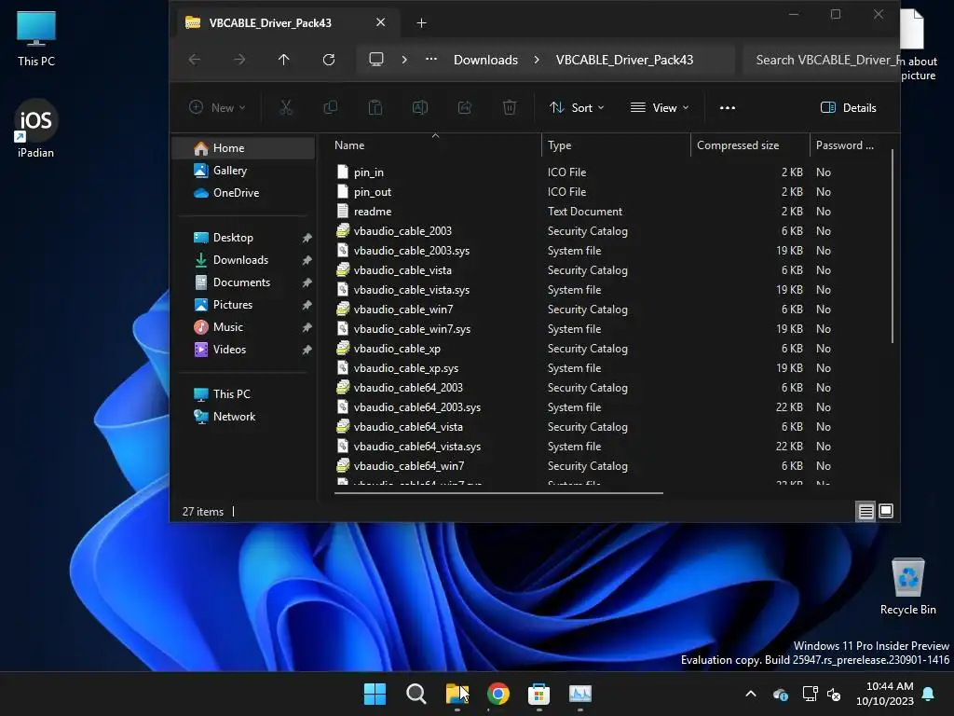Click the Cut scissors icon
This screenshot has height=716, width=954.
pos(286,108)
